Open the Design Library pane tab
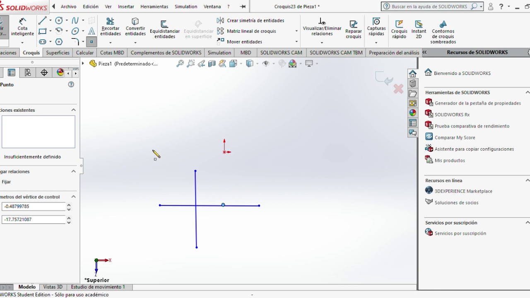Image resolution: width=530 pixels, height=298 pixels. point(412,84)
